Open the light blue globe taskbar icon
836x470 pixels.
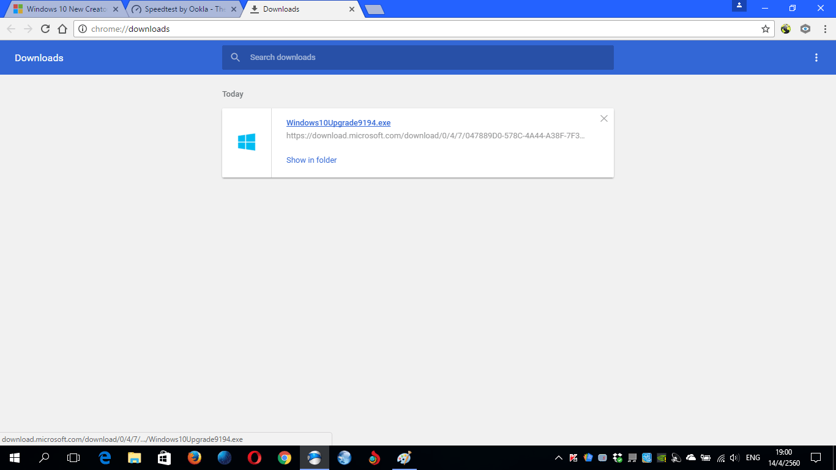345,458
